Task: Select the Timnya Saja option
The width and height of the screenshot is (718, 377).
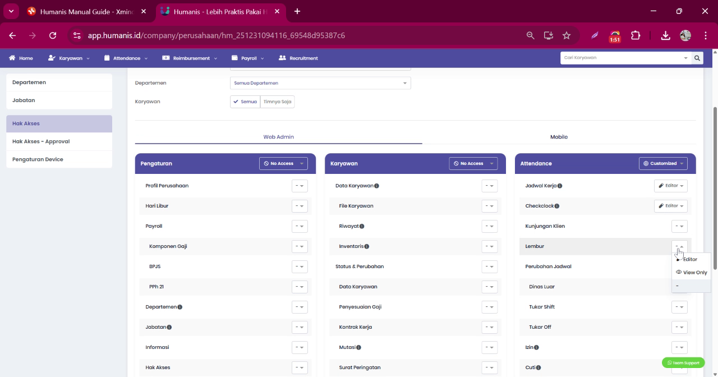Action: tap(278, 102)
